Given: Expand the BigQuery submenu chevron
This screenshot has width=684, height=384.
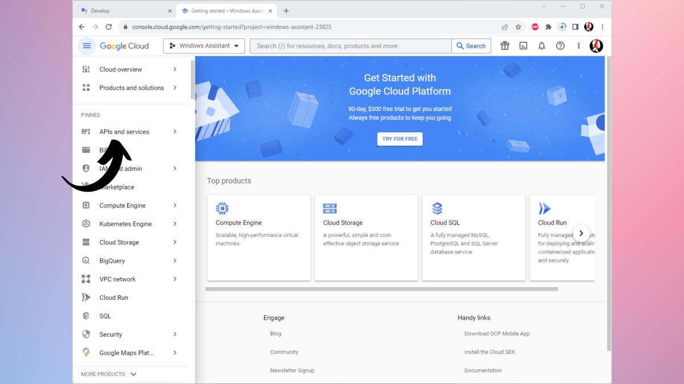Looking at the screenshot, I should (175, 261).
